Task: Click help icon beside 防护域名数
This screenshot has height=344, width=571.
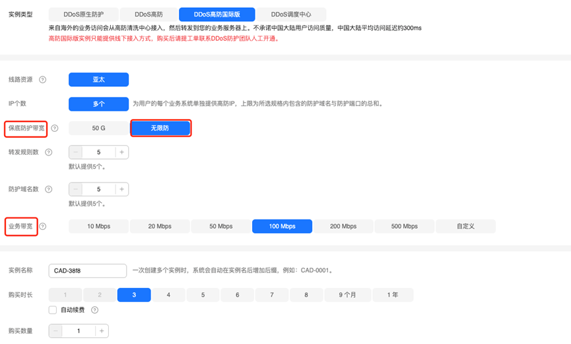Action: [x=49, y=189]
